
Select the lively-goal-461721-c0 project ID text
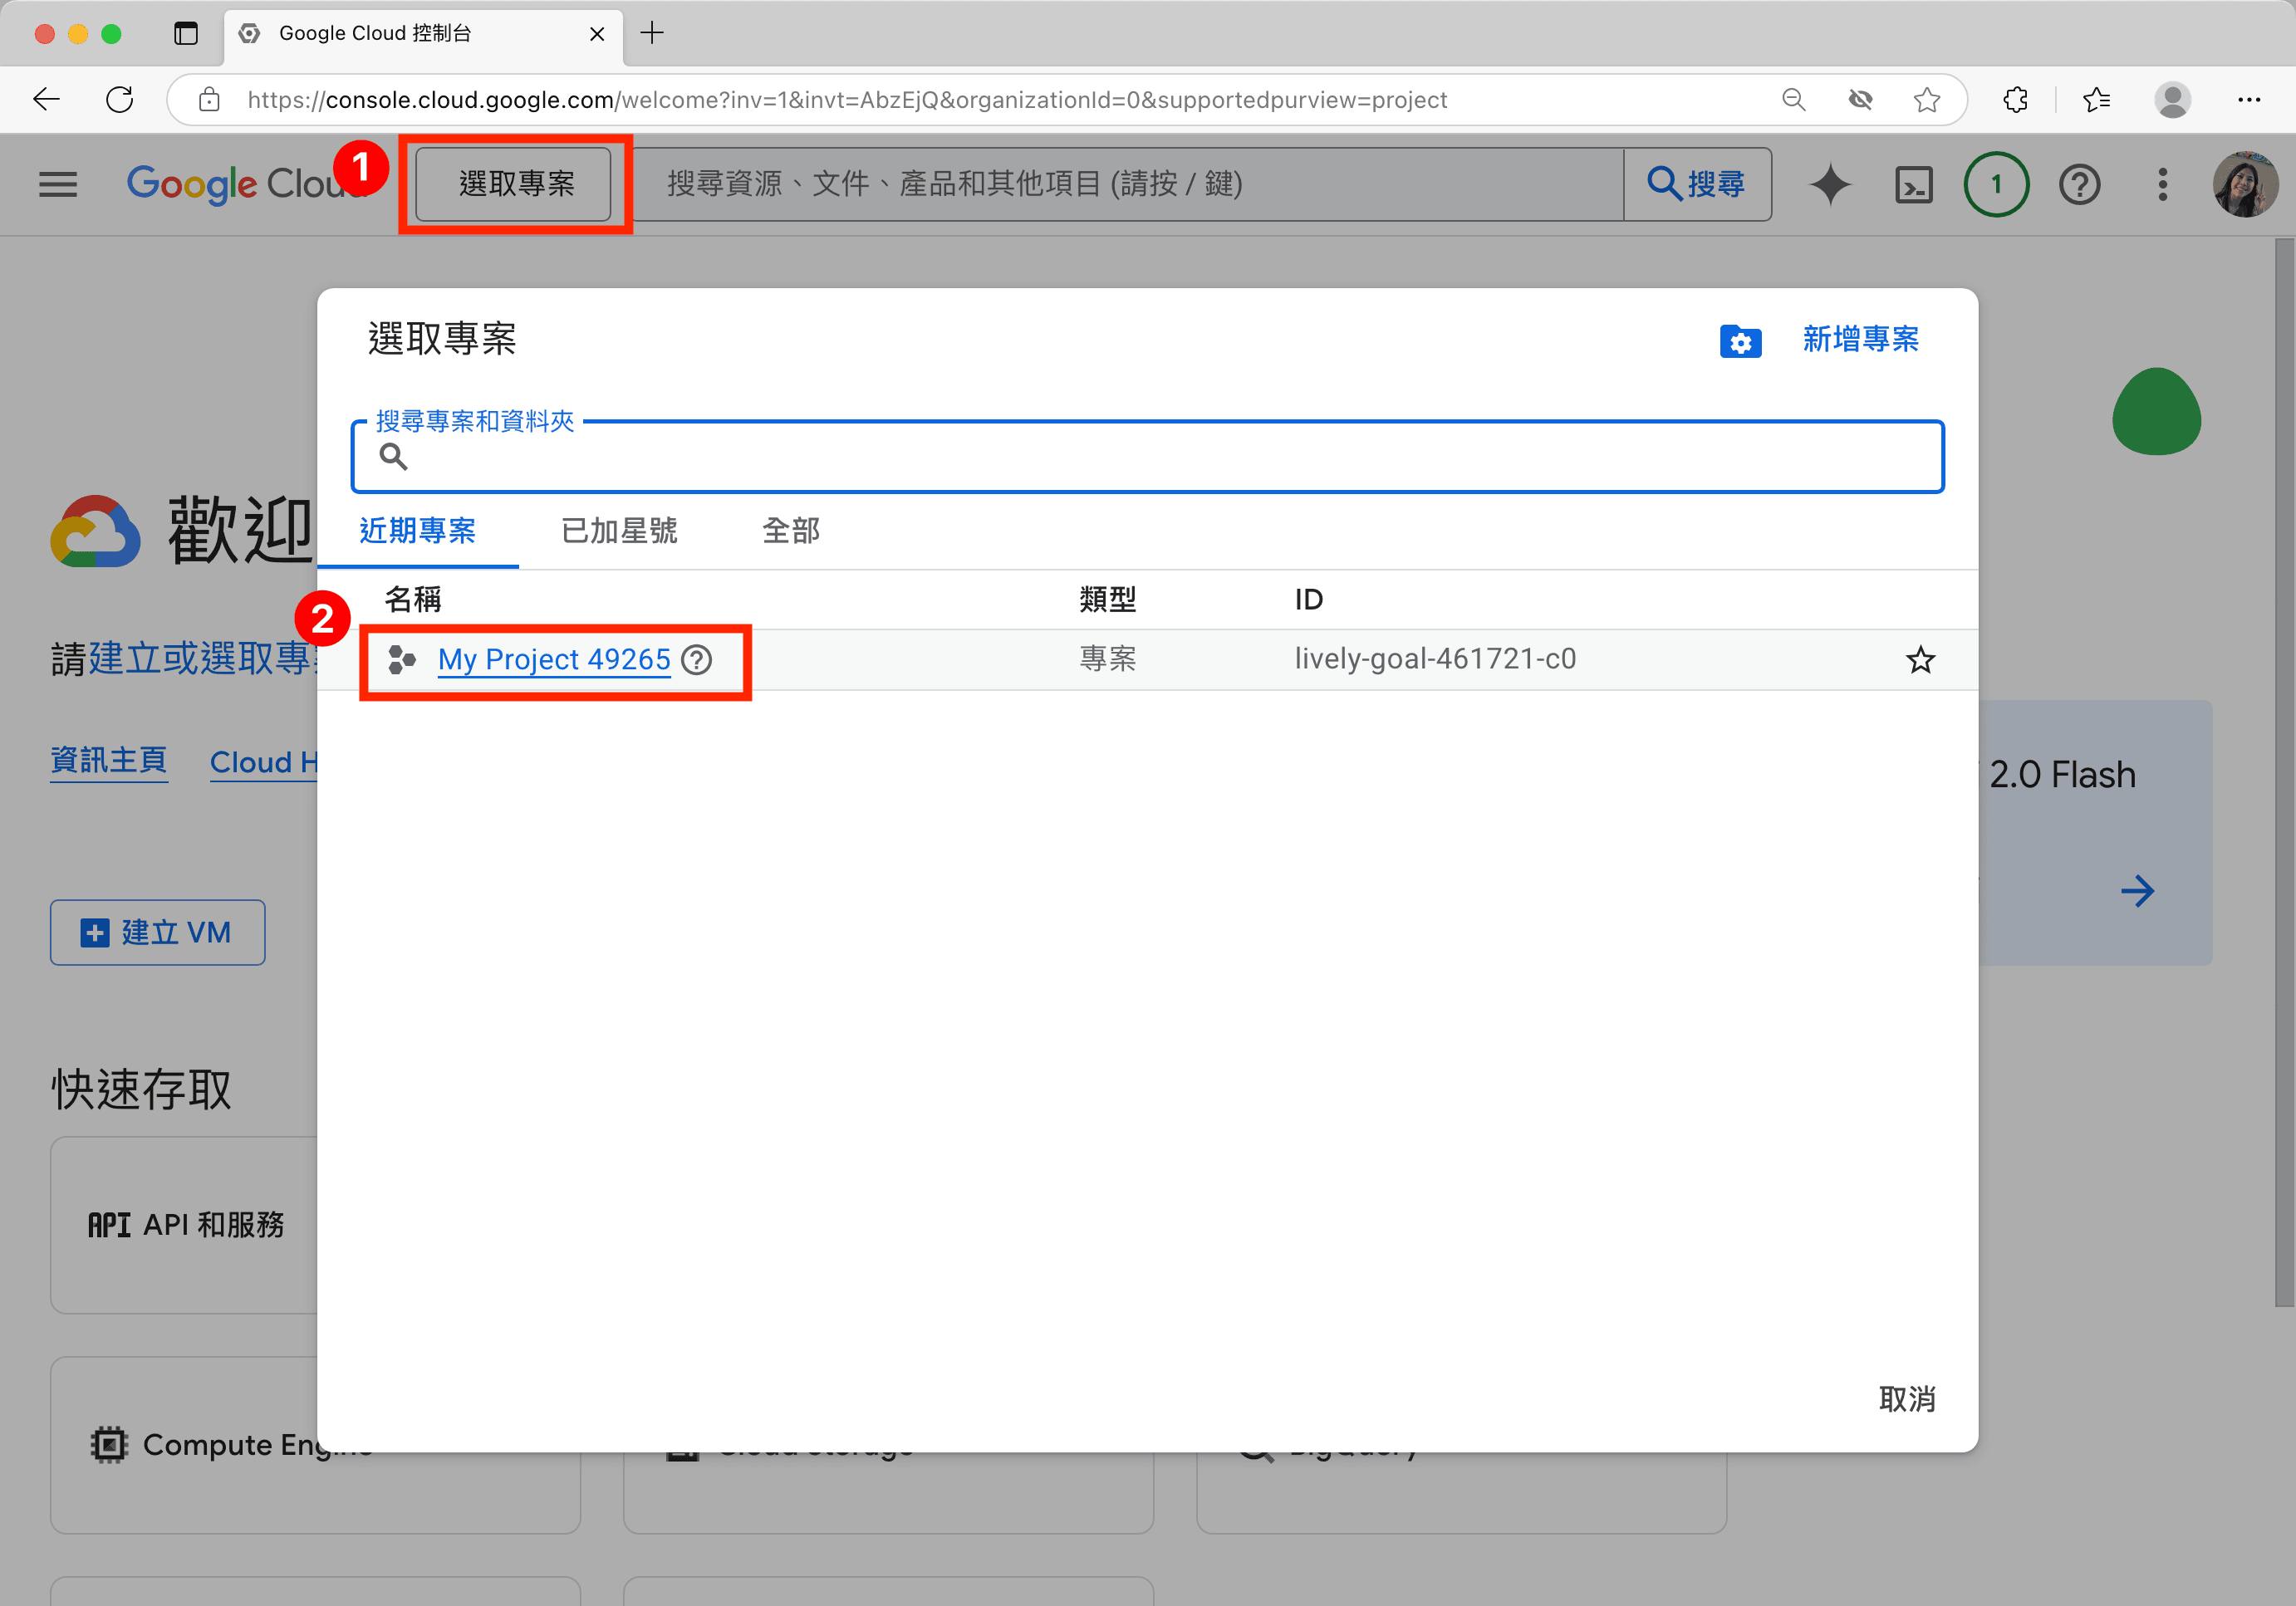pos(1434,659)
